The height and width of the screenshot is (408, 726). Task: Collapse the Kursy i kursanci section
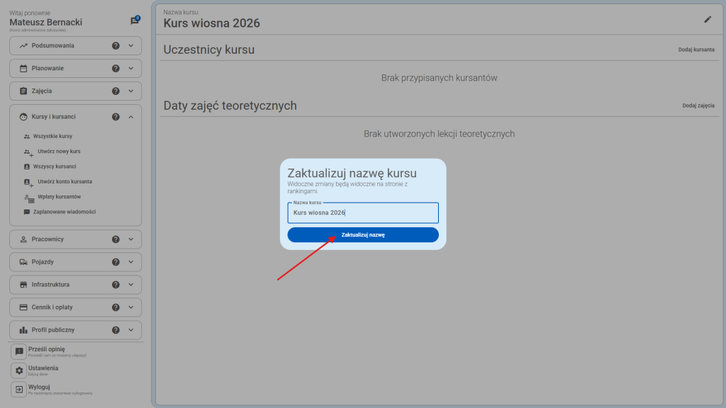(x=131, y=117)
